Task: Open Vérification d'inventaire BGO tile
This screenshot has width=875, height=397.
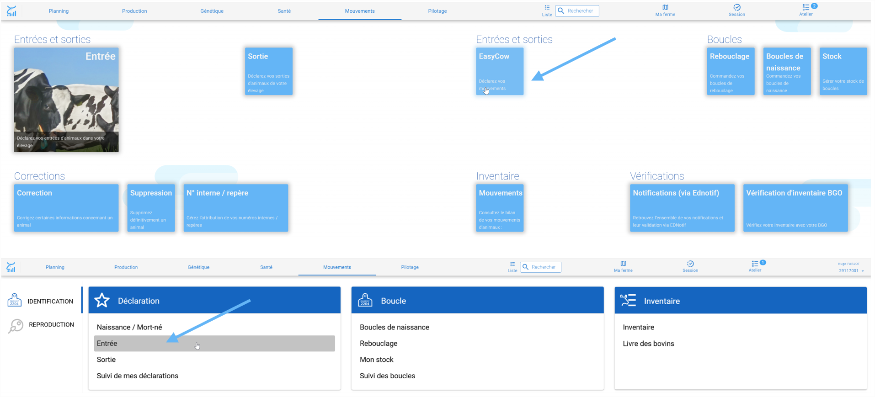Action: 795,208
